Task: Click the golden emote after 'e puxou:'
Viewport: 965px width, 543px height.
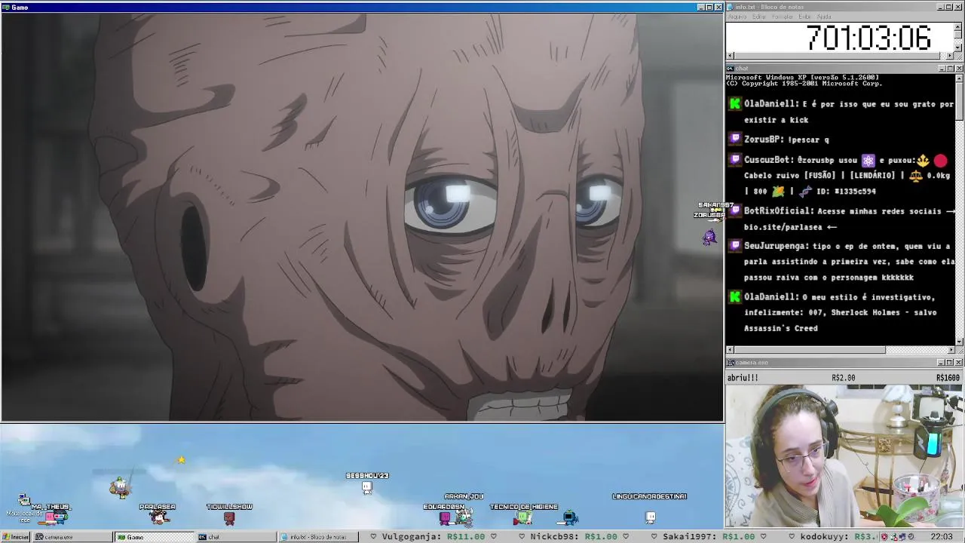Action: click(x=923, y=161)
